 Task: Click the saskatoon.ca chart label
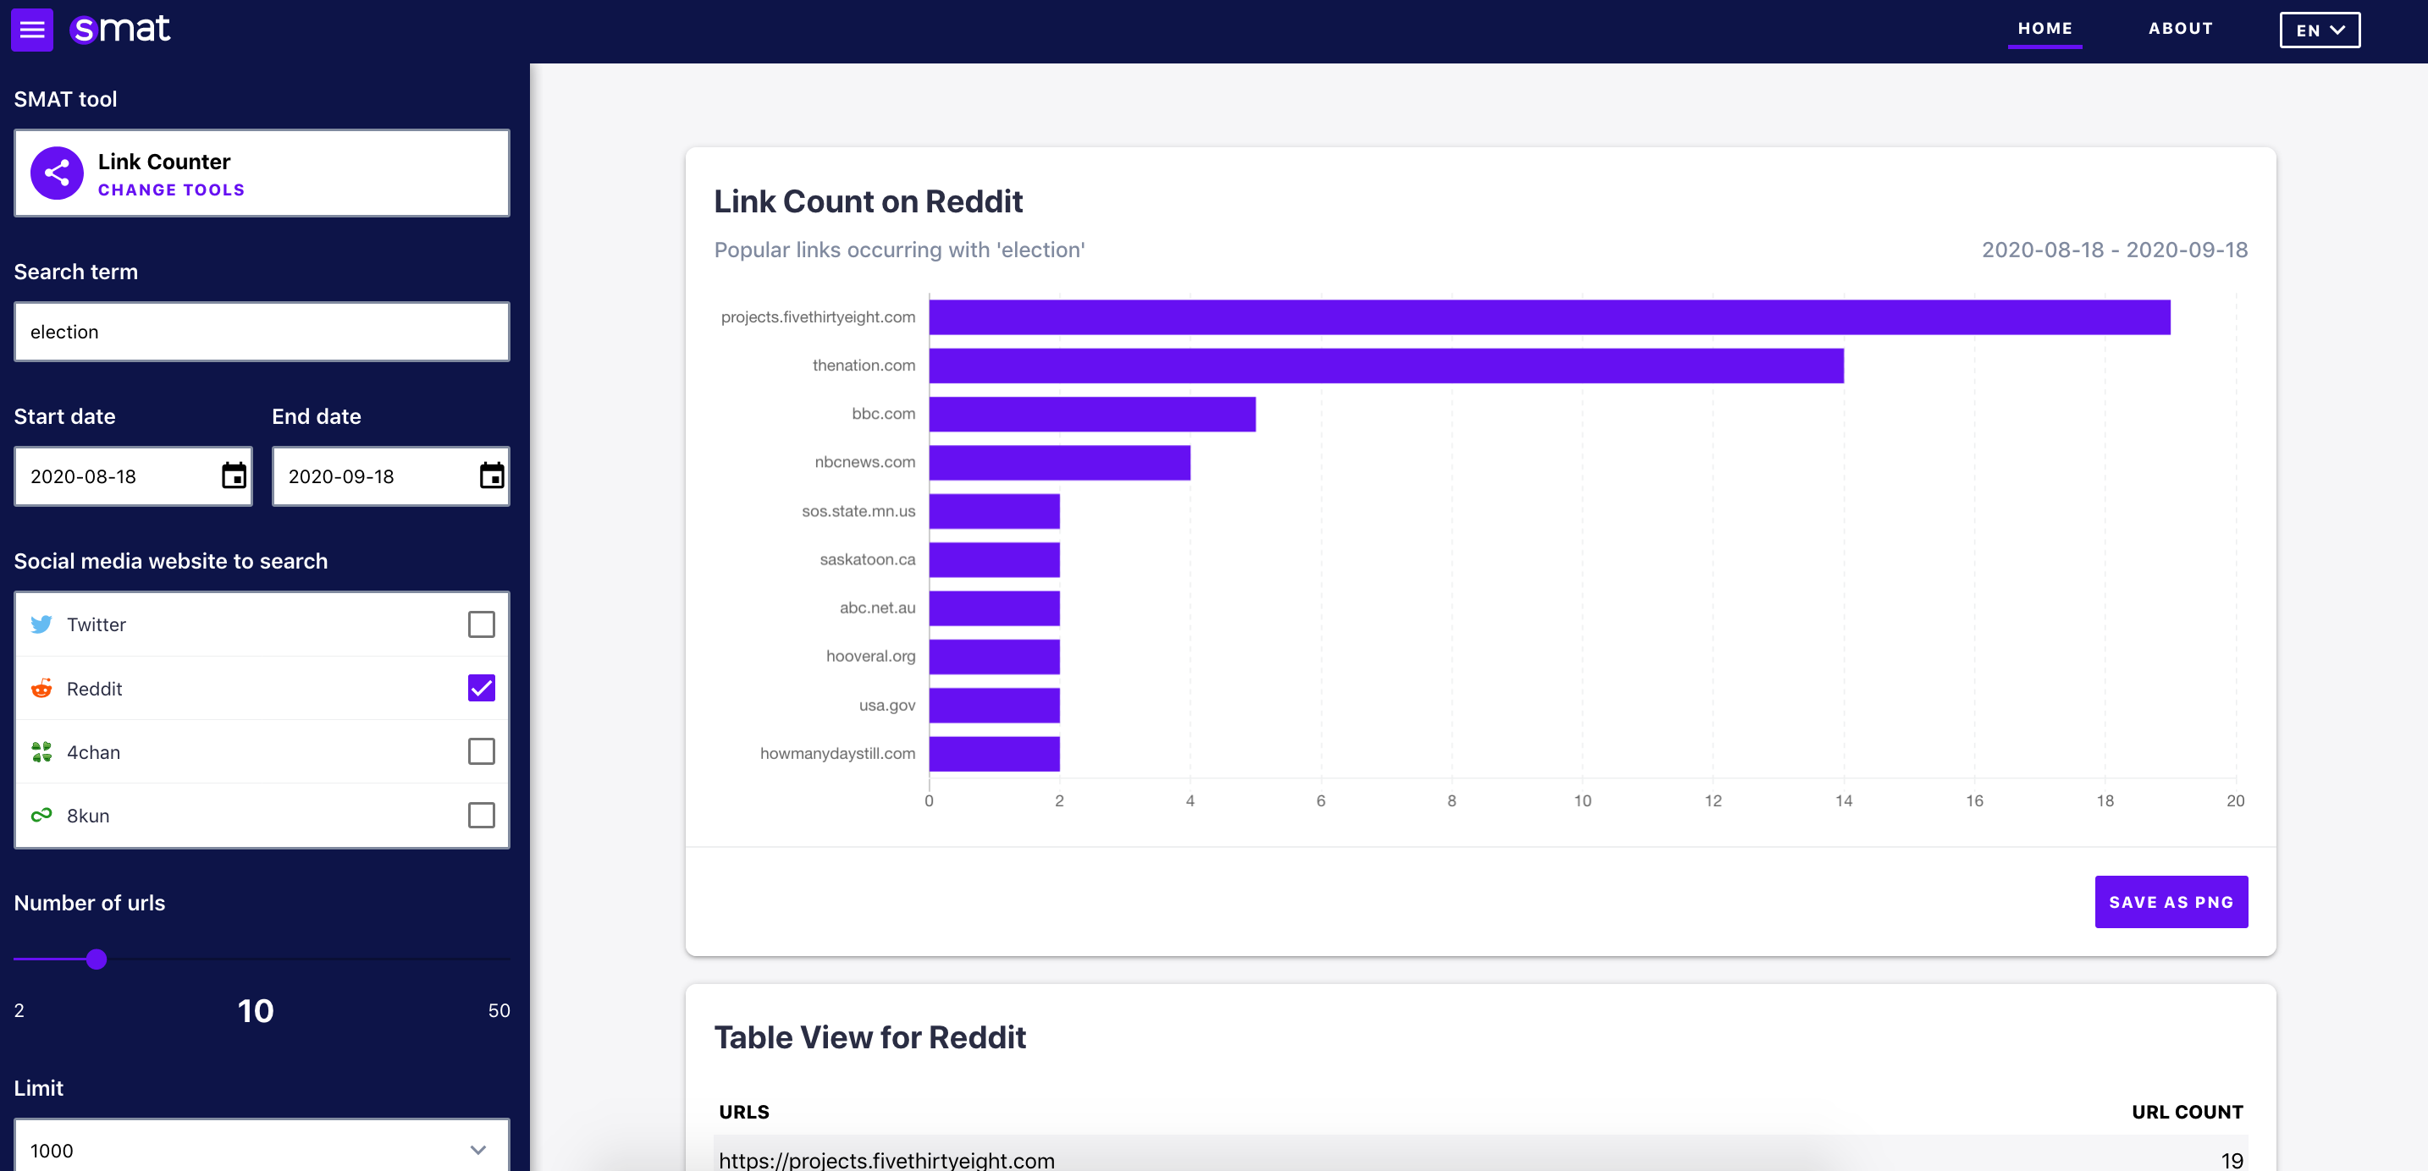pos(867,559)
